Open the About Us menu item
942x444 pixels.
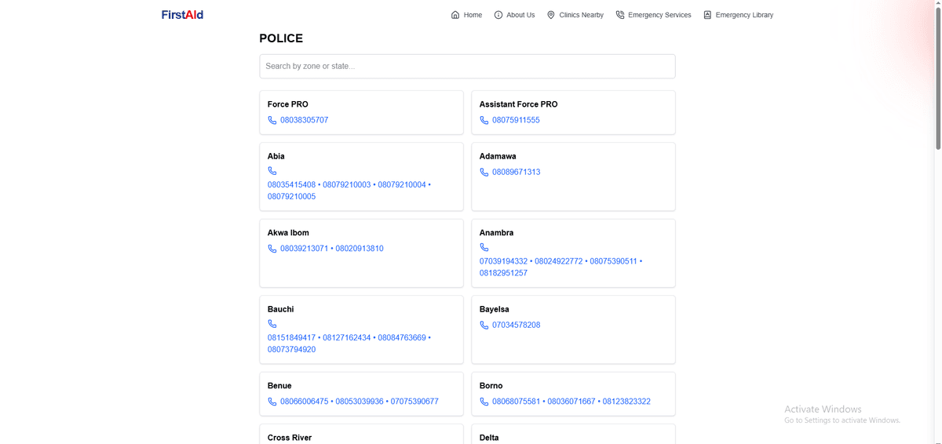click(x=520, y=15)
